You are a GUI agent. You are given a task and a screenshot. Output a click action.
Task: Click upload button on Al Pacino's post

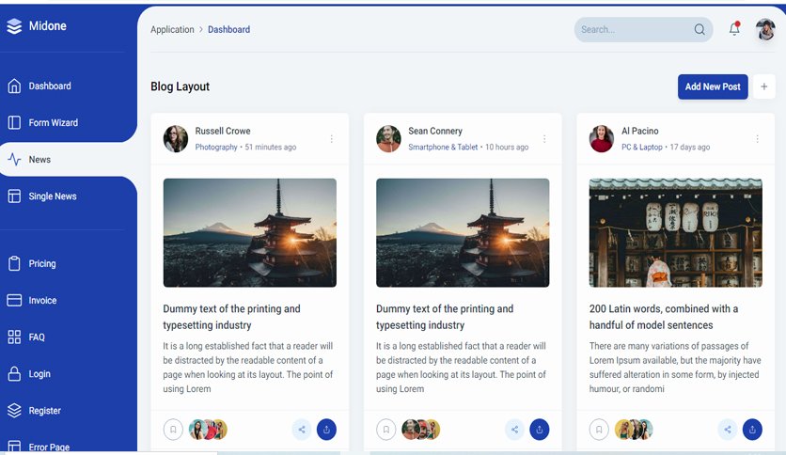click(752, 430)
